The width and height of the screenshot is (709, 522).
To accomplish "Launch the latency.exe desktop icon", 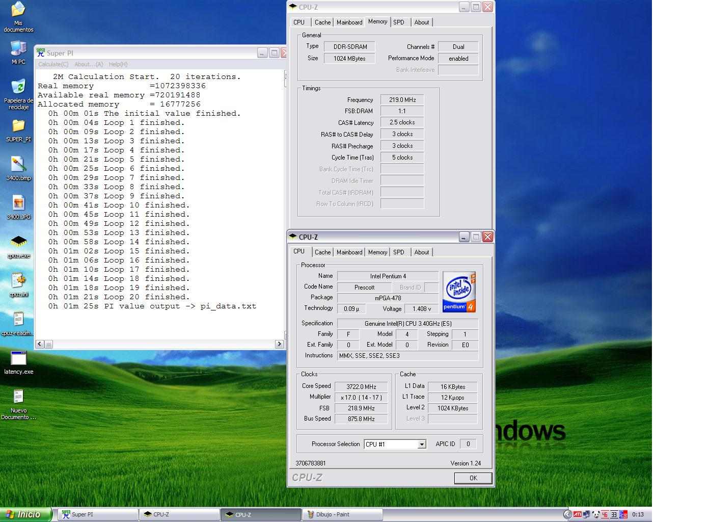I will tap(18, 359).
